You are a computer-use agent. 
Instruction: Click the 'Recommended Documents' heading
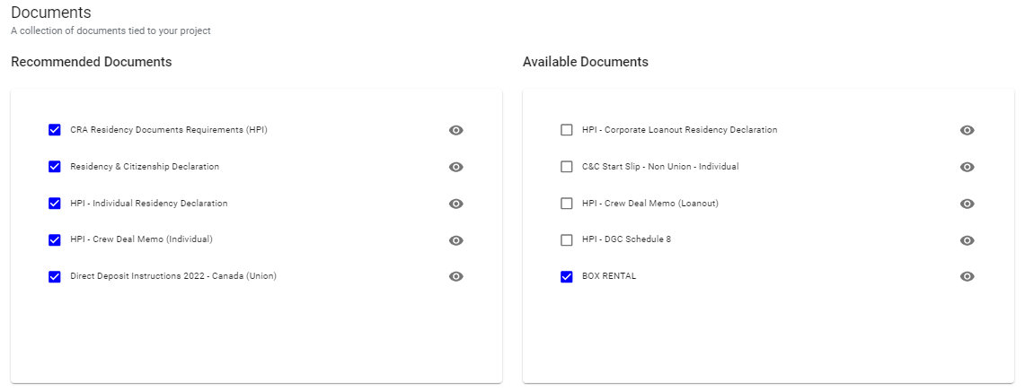[x=92, y=62]
